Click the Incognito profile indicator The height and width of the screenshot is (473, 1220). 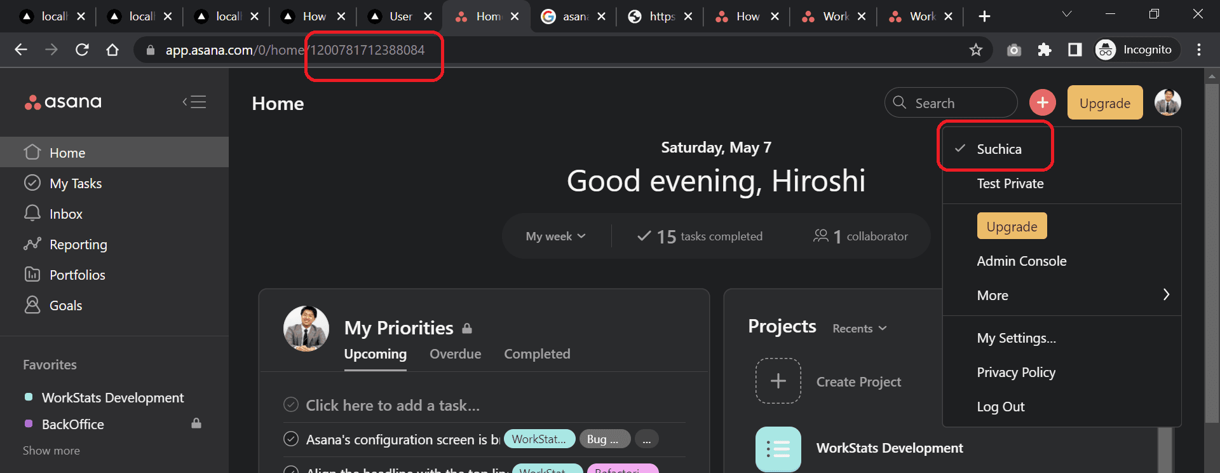[x=1137, y=50]
